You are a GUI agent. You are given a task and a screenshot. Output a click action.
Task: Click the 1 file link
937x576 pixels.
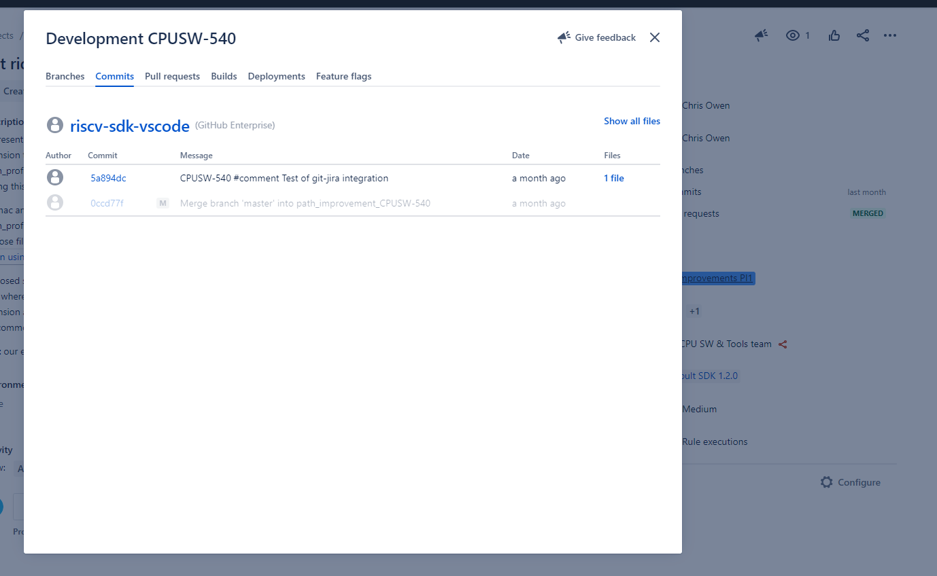614,178
